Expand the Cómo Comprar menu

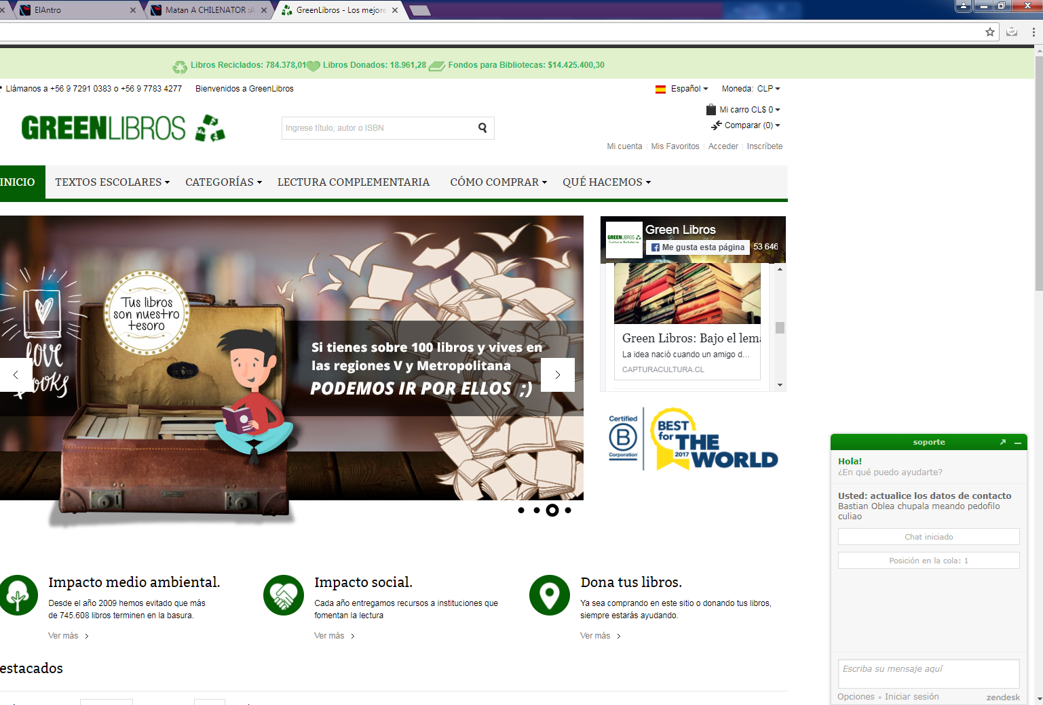(499, 182)
